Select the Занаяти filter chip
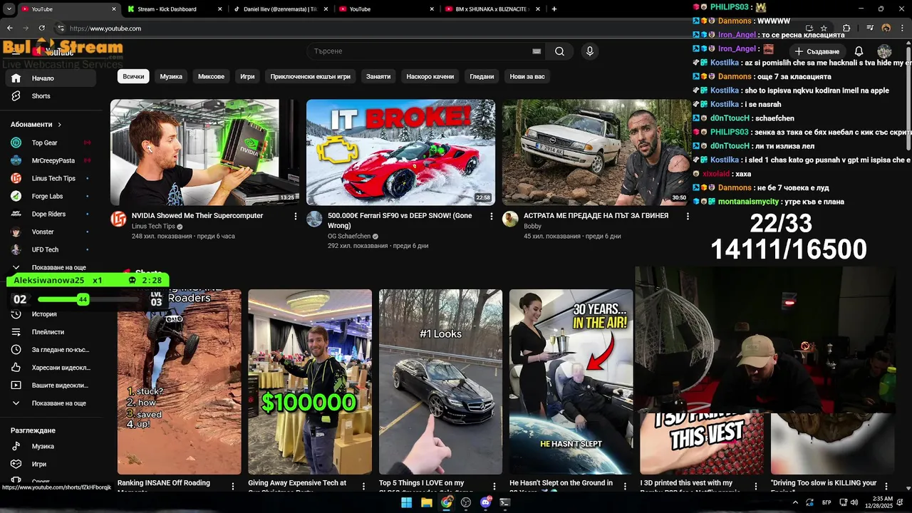Screen dimensions: 912x513 [x=378, y=76]
